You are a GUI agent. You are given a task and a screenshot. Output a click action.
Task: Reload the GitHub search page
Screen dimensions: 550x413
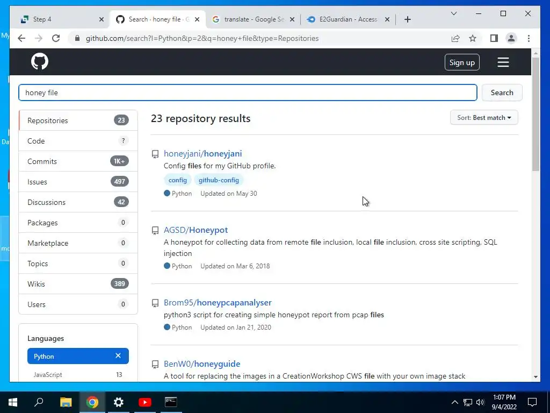tap(56, 38)
